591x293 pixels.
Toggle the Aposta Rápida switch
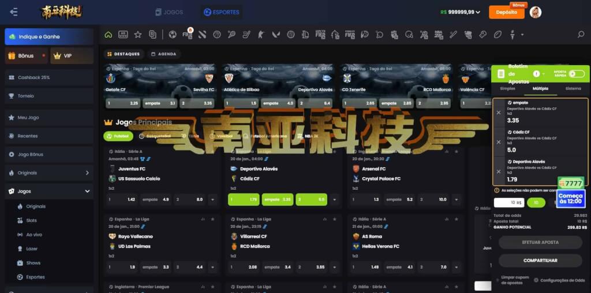(x=577, y=74)
